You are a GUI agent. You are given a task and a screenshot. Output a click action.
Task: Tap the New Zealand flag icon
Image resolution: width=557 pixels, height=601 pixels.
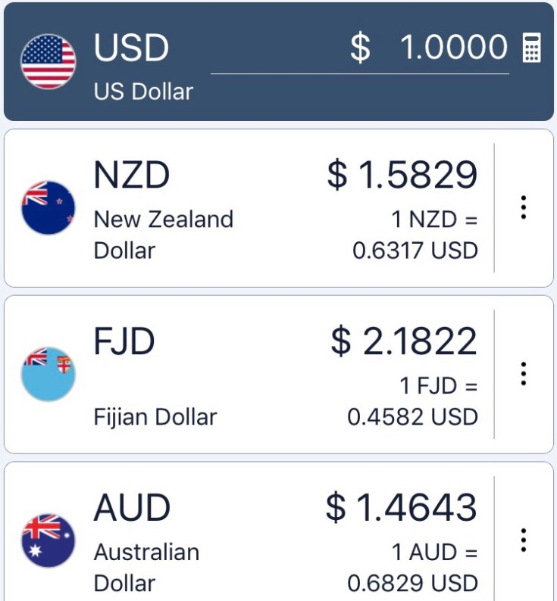pyautogui.click(x=49, y=207)
